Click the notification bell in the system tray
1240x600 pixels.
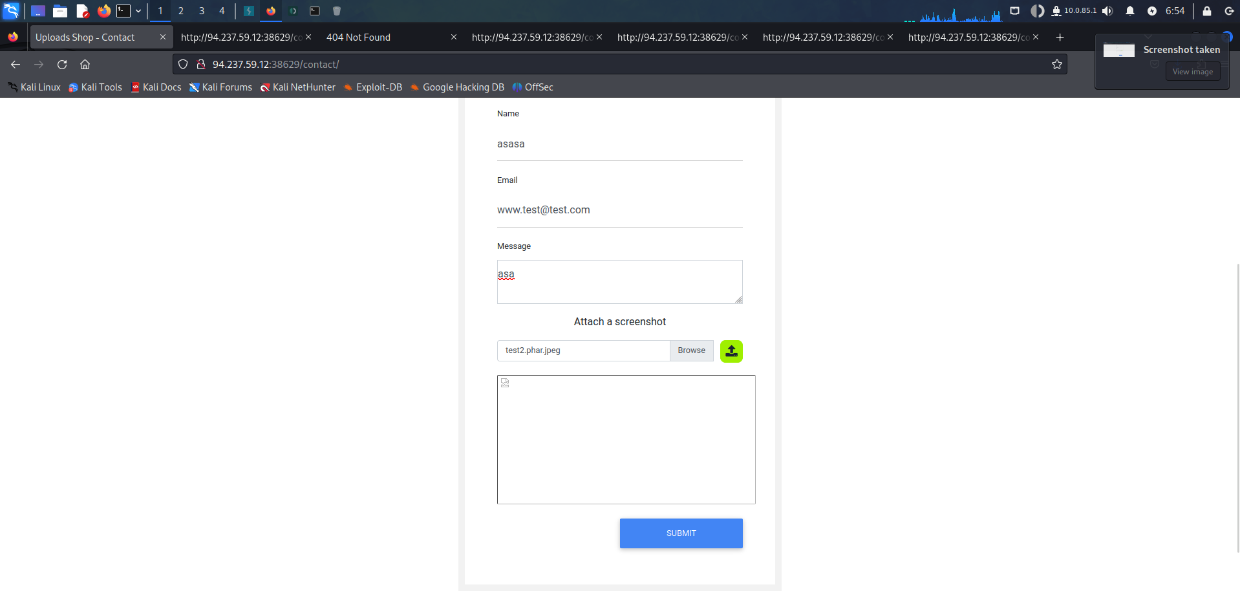pos(1130,11)
